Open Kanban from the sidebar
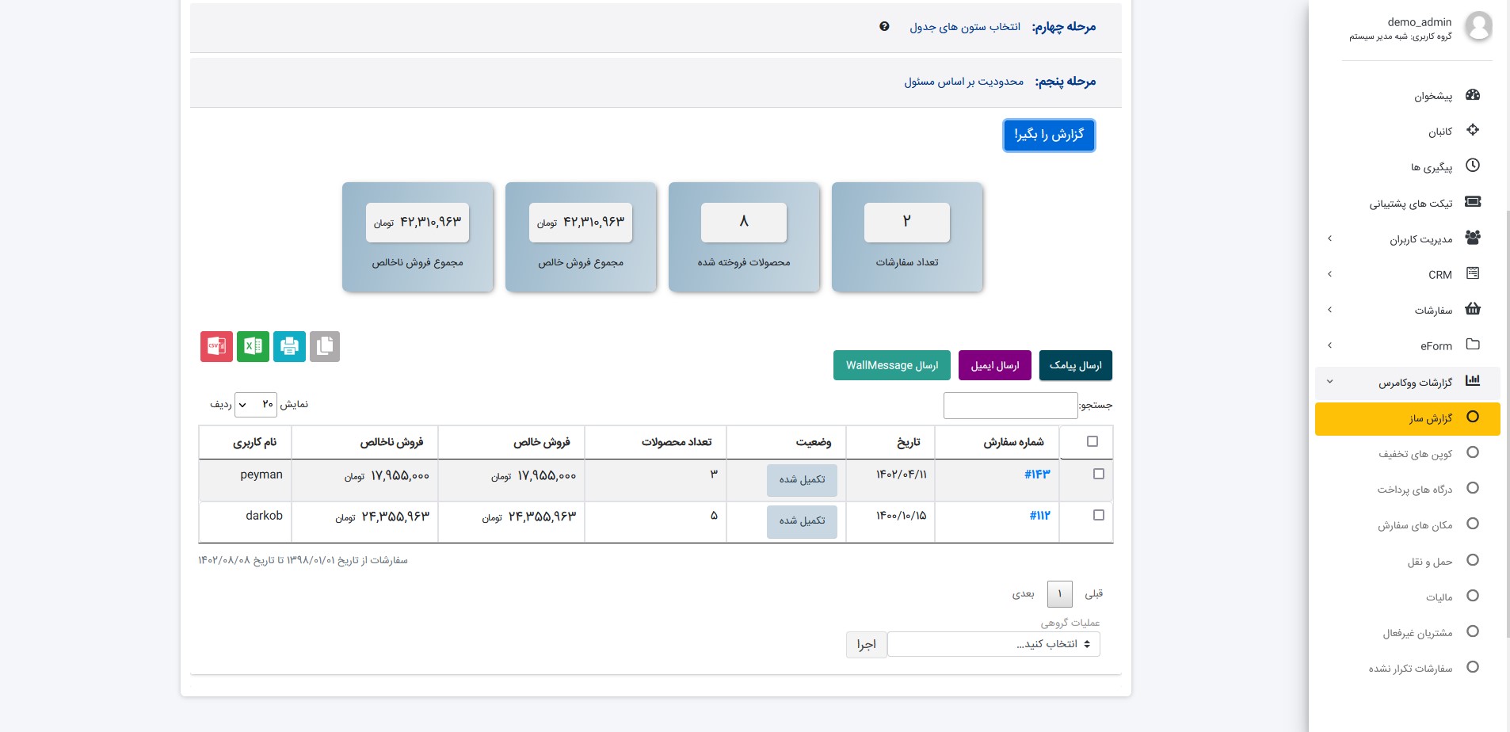The image size is (1510, 732). click(x=1439, y=132)
